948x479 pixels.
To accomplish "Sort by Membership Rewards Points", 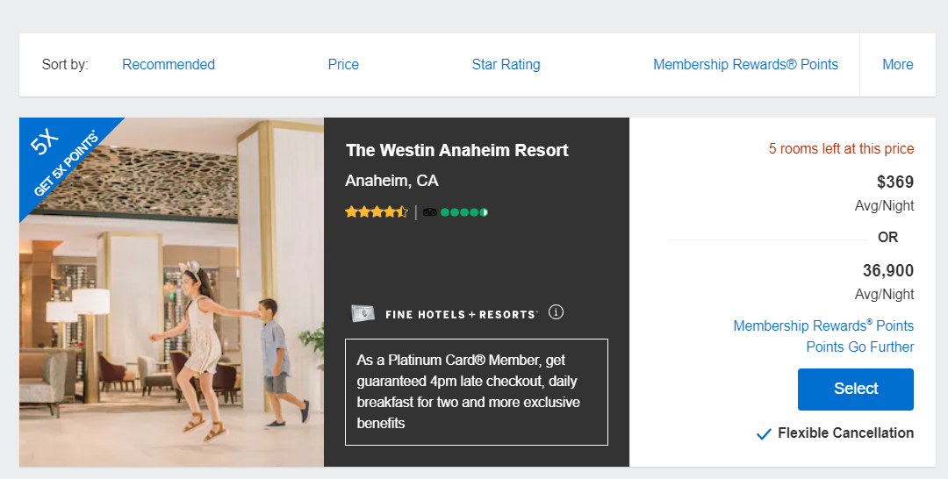I will coord(745,65).
